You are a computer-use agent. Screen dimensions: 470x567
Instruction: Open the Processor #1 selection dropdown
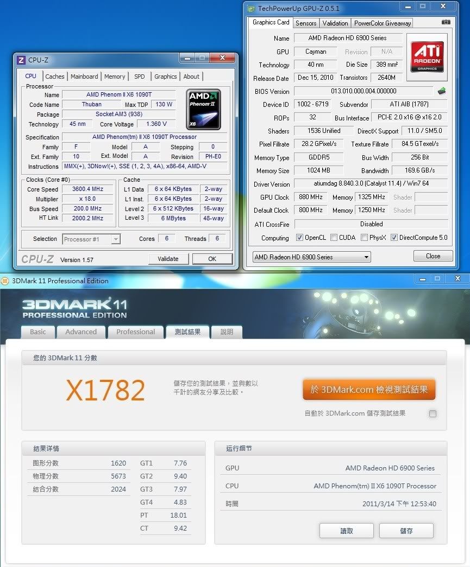91,239
